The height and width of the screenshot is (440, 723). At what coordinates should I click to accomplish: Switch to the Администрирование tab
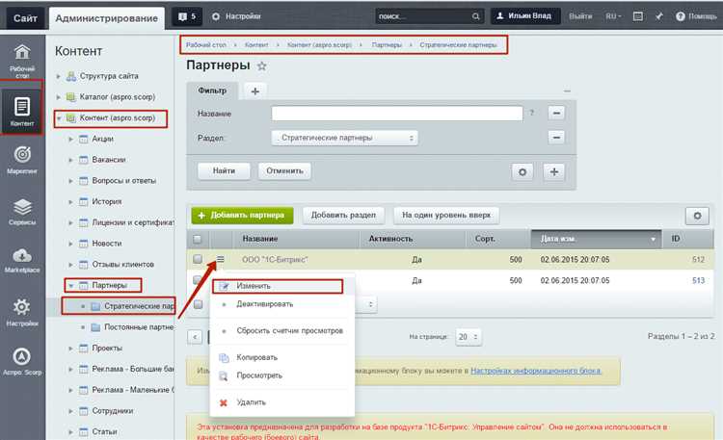point(106,18)
